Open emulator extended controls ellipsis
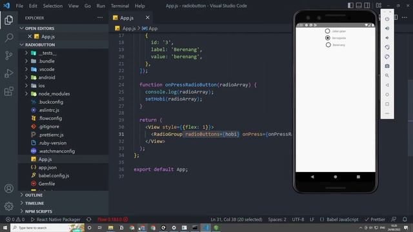Viewport: 413px width, 232px height. [x=387, y=113]
